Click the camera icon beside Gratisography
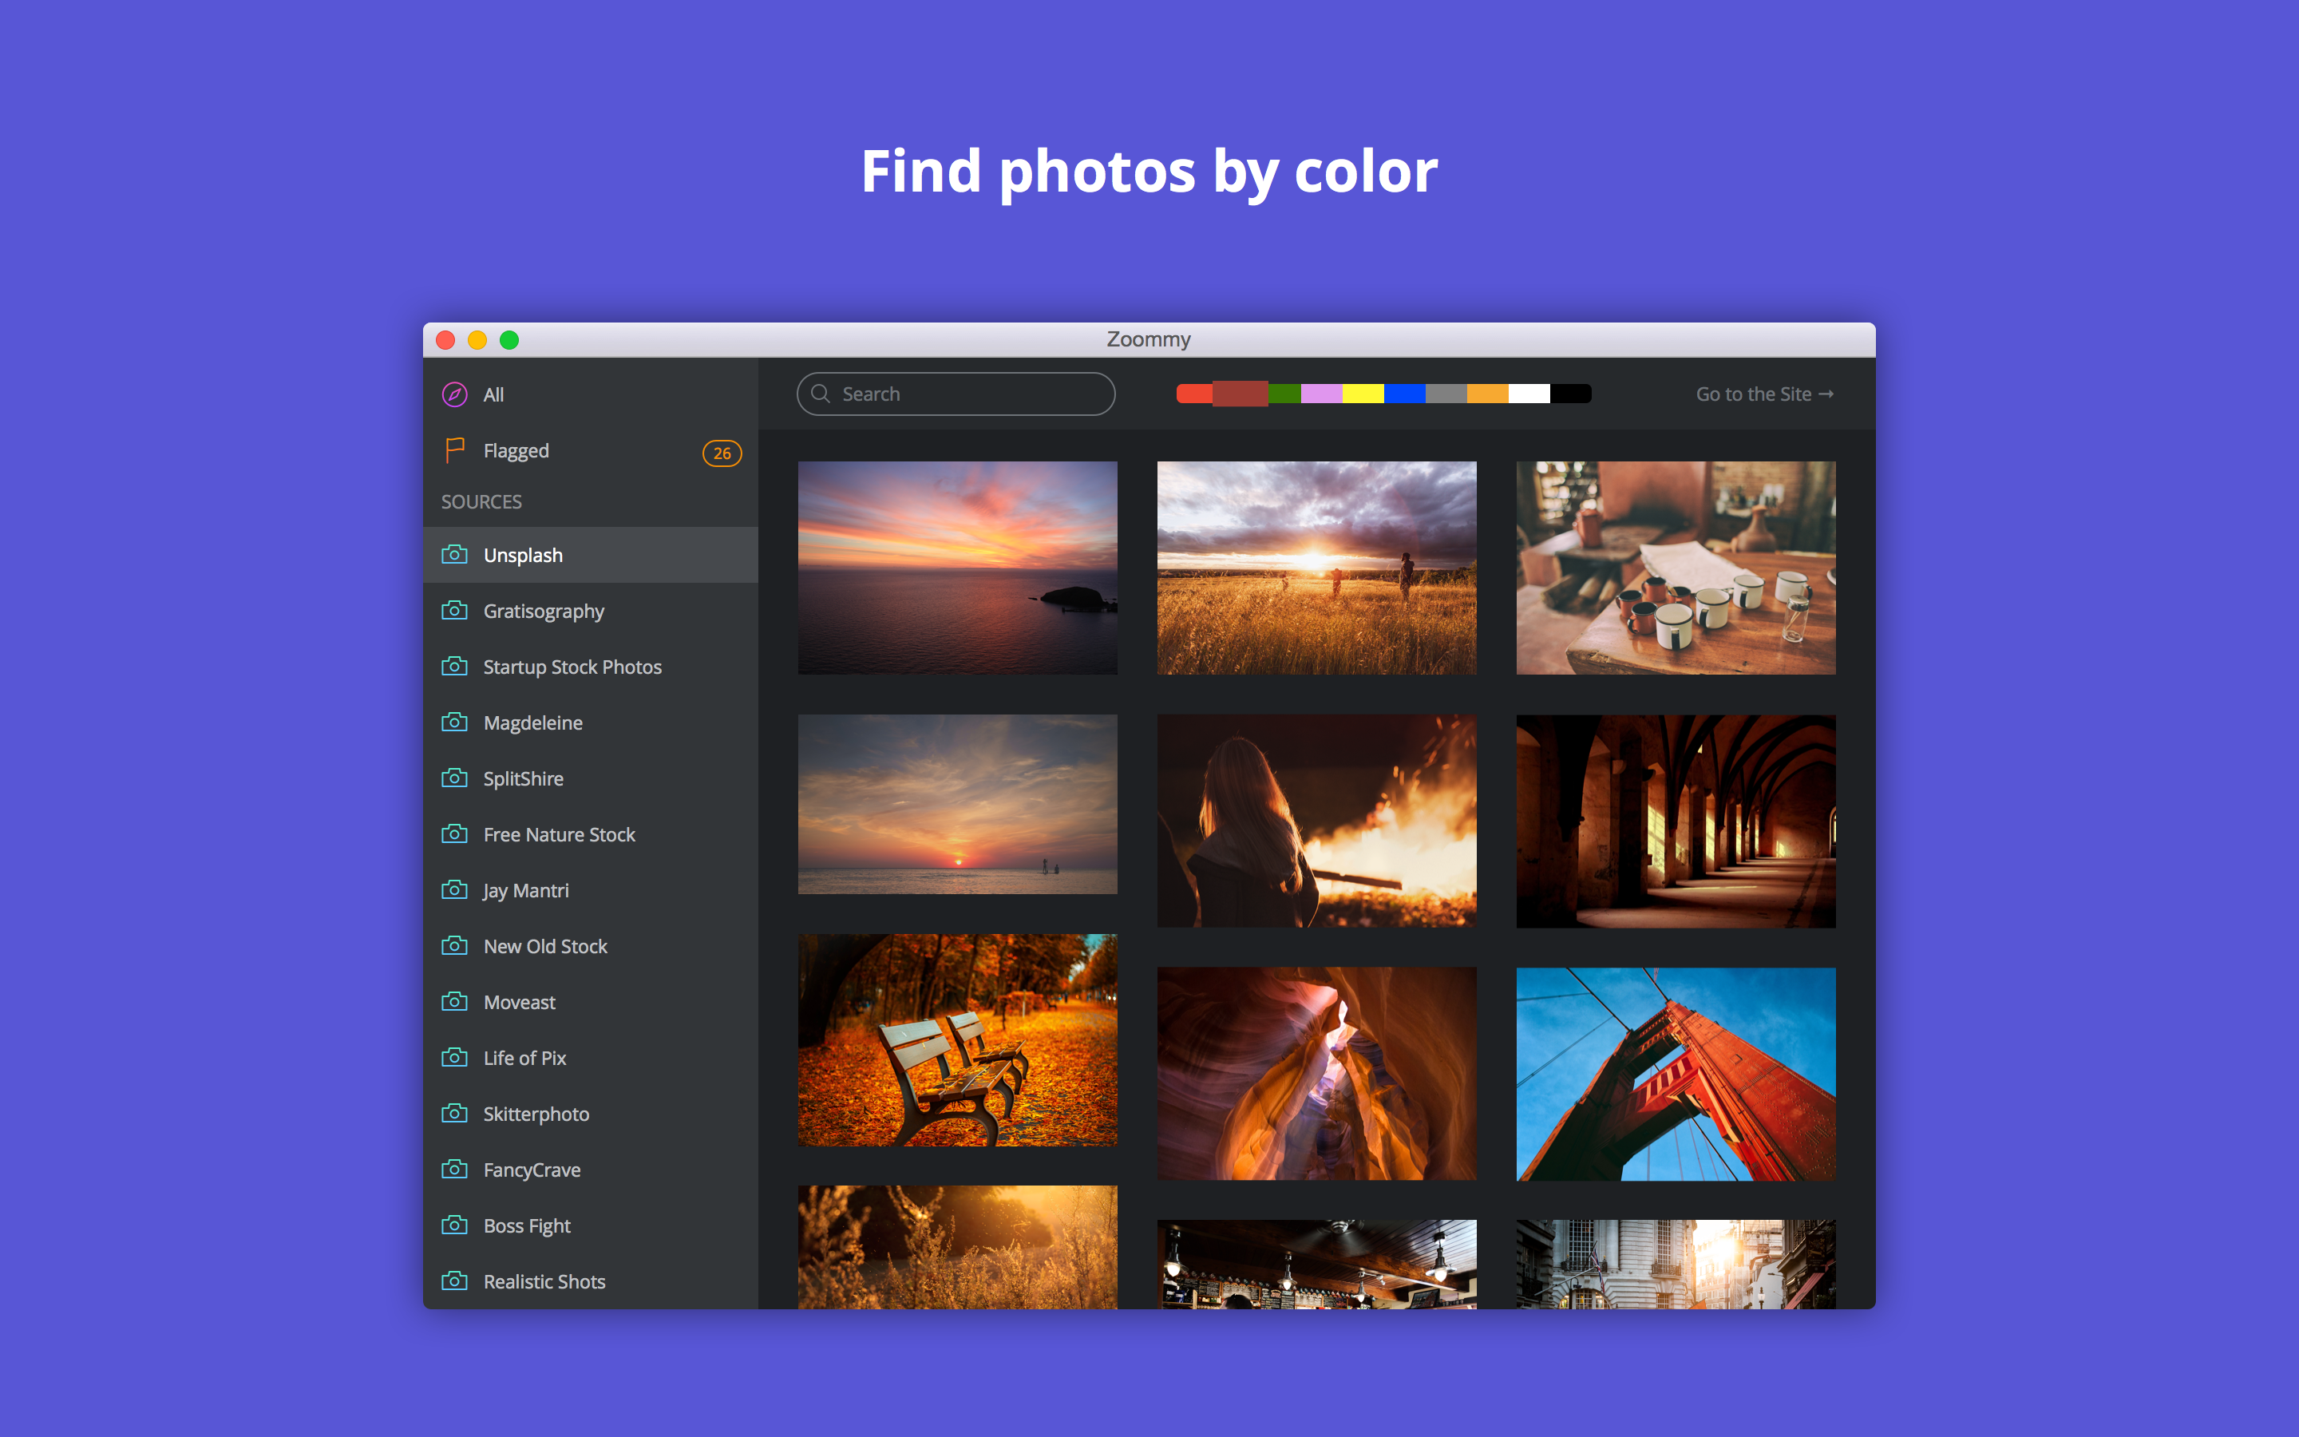The image size is (2299, 1437). point(454,610)
